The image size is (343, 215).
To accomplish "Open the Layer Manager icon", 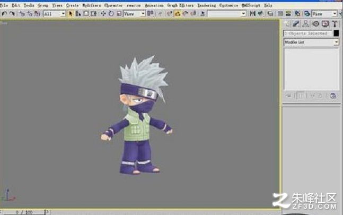I will [270, 14].
